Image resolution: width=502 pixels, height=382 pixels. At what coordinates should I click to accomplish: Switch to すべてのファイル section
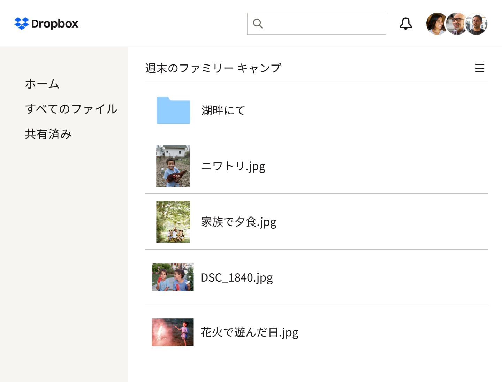(71, 109)
